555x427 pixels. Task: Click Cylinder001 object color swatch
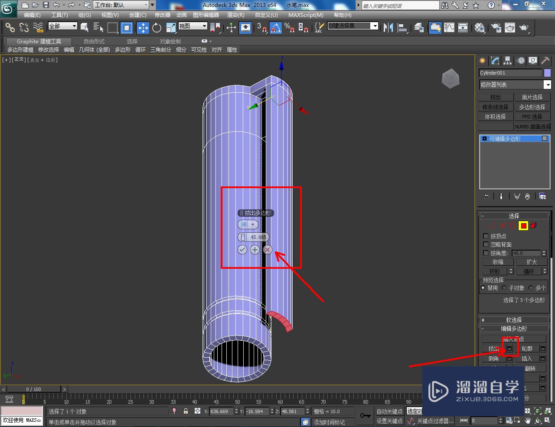tap(547, 73)
